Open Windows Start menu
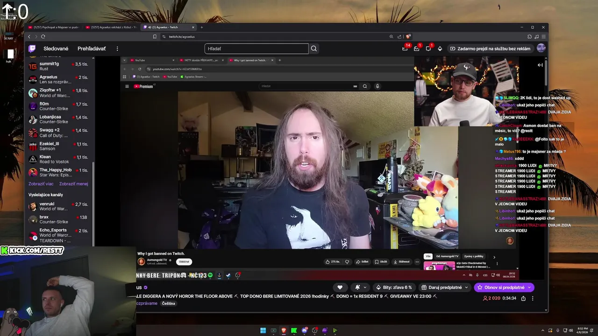The width and height of the screenshot is (598, 336). click(x=263, y=330)
